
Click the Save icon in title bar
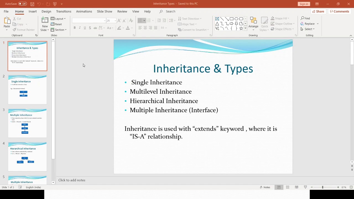point(32,4)
